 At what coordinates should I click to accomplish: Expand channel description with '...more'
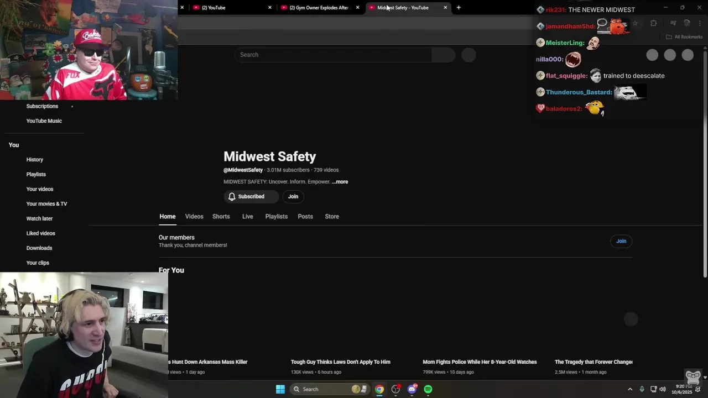pos(340,182)
